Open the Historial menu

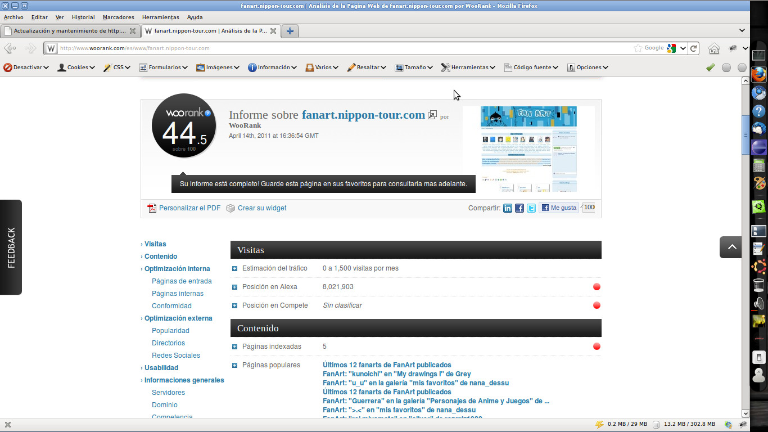pos(83,17)
